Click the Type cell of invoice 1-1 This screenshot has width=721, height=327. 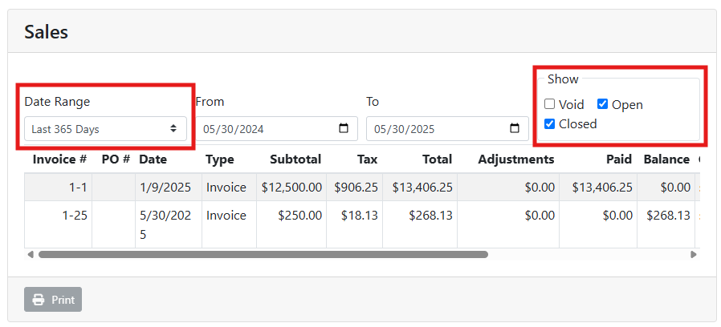click(x=229, y=187)
